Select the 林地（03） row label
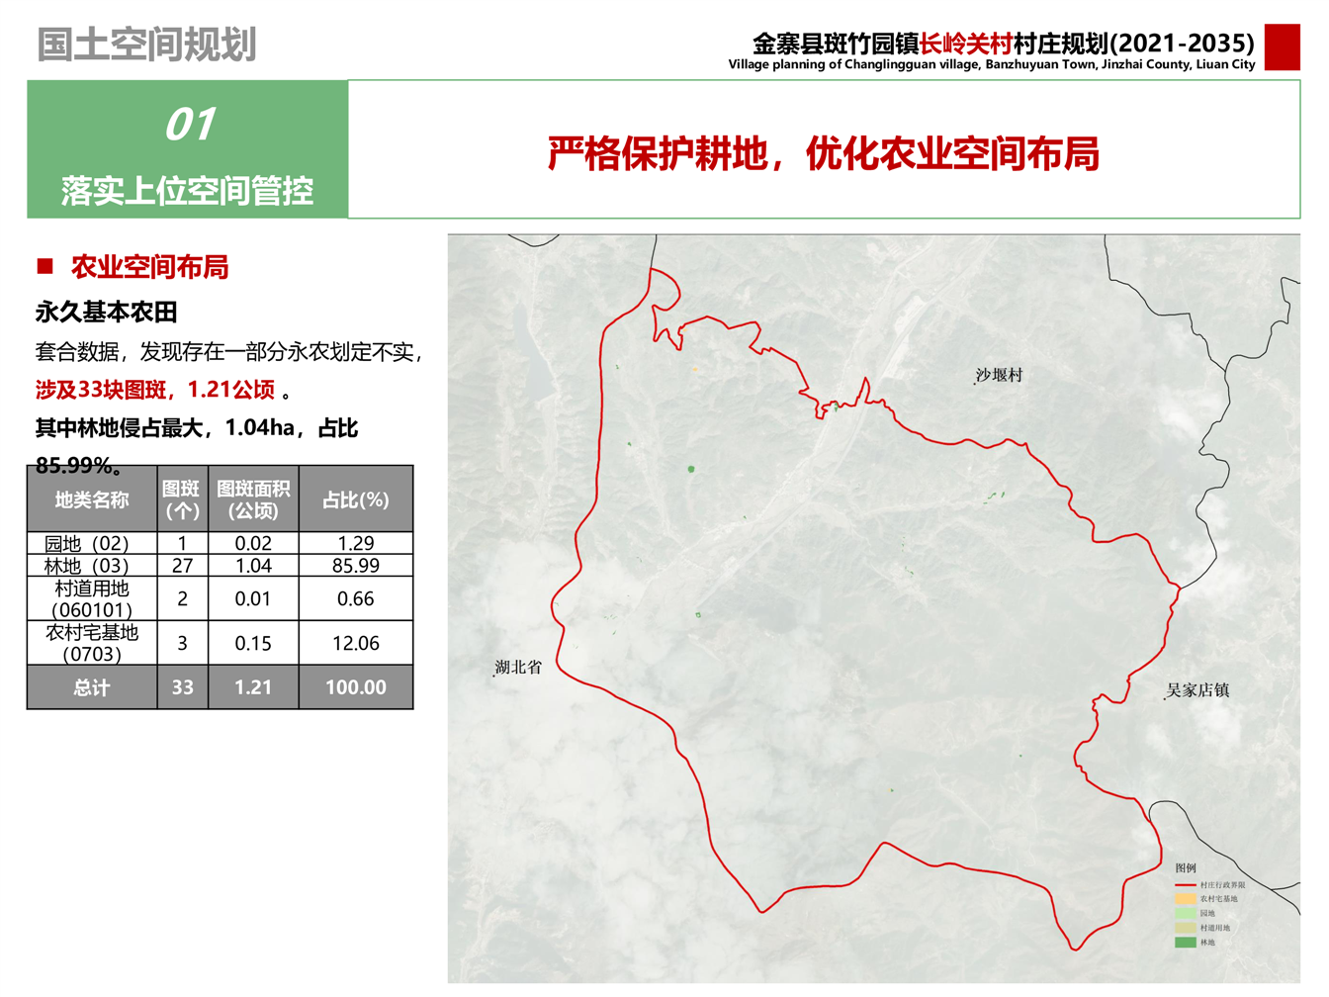This screenshot has height=997, width=1329. (x=92, y=566)
